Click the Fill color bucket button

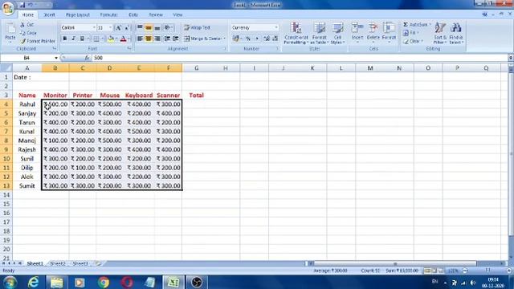click(x=111, y=39)
